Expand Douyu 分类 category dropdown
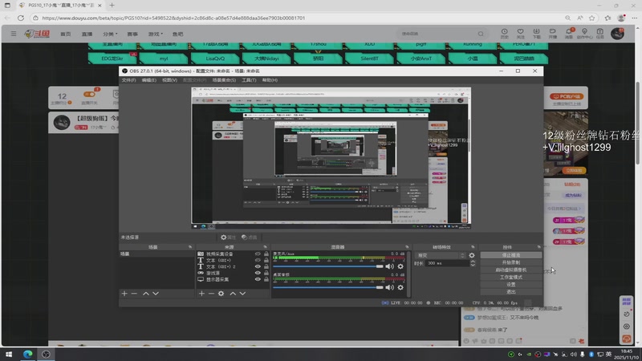The image size is (642, 361). tap(110, 34)
